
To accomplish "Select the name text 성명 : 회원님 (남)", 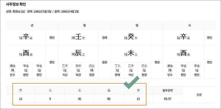I will coord(15,12).
